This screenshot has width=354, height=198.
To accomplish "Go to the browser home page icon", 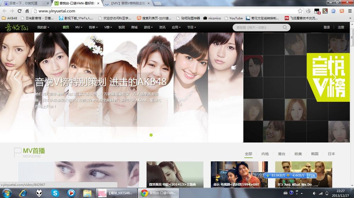I will point(27,11).
